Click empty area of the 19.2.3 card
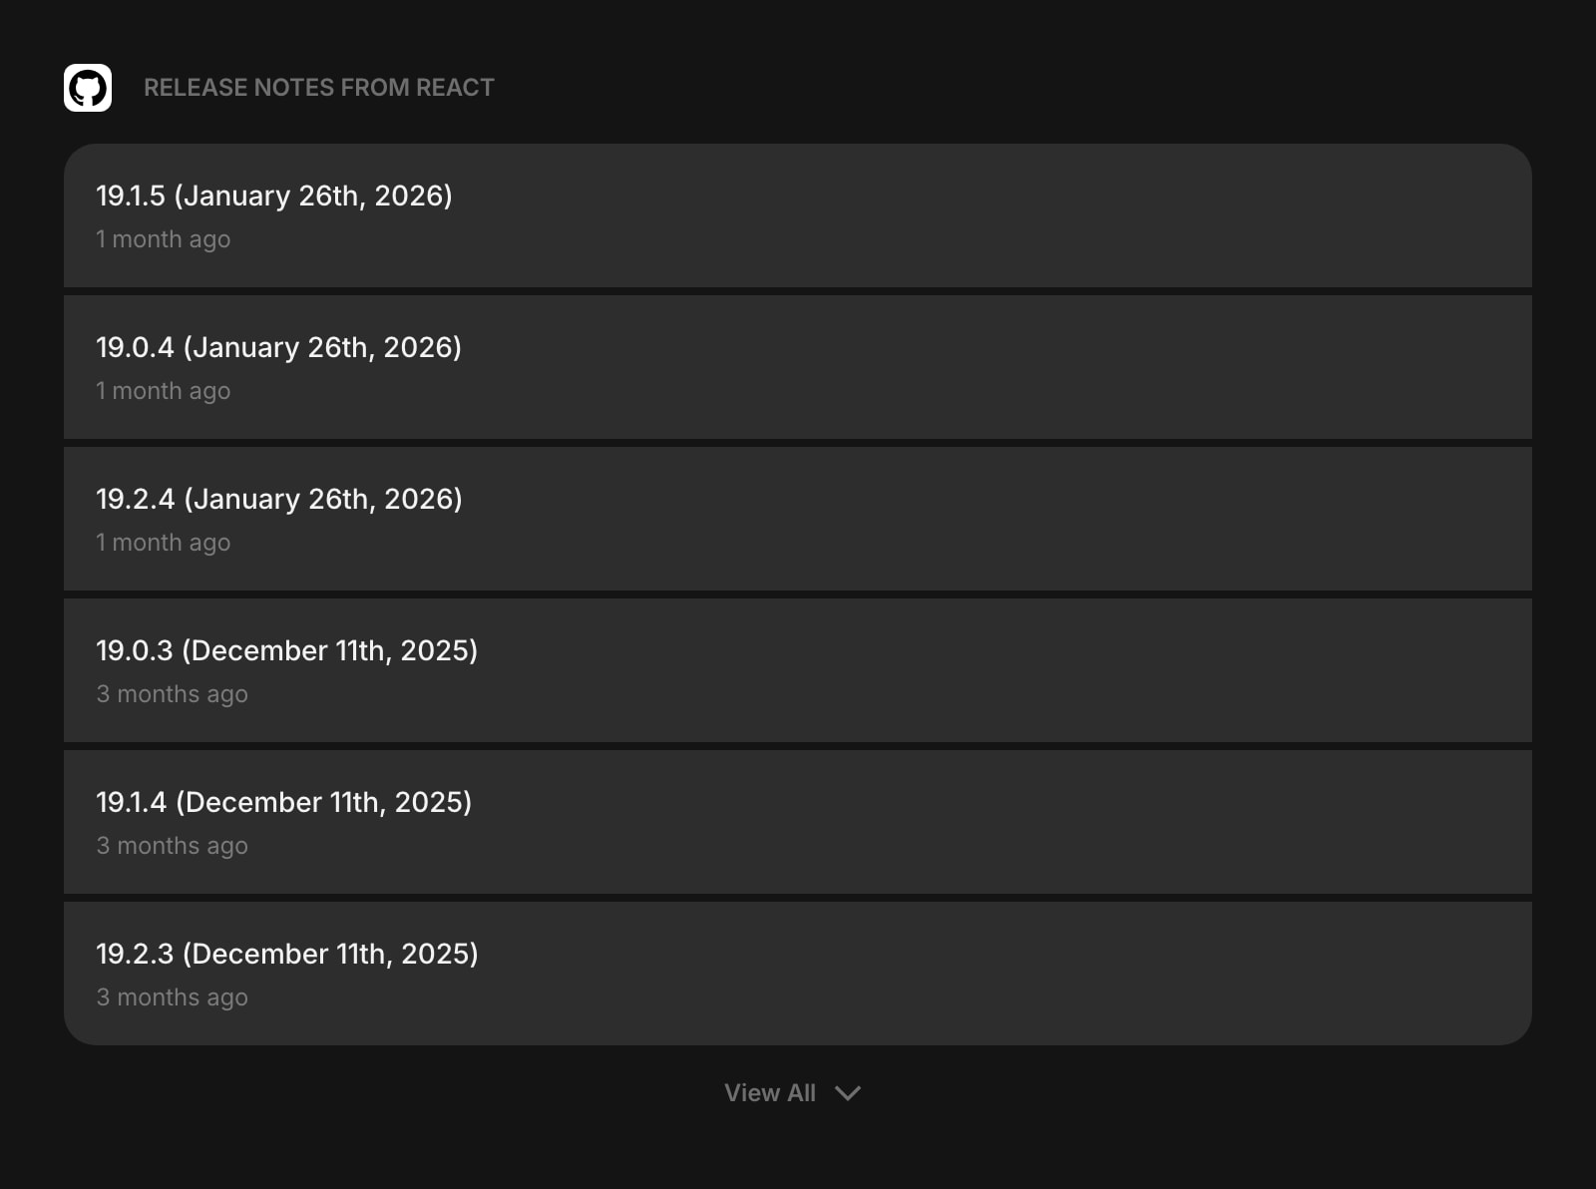Screen dimensions: 1596x1189 pyautogui.click(x=997, y=974)
